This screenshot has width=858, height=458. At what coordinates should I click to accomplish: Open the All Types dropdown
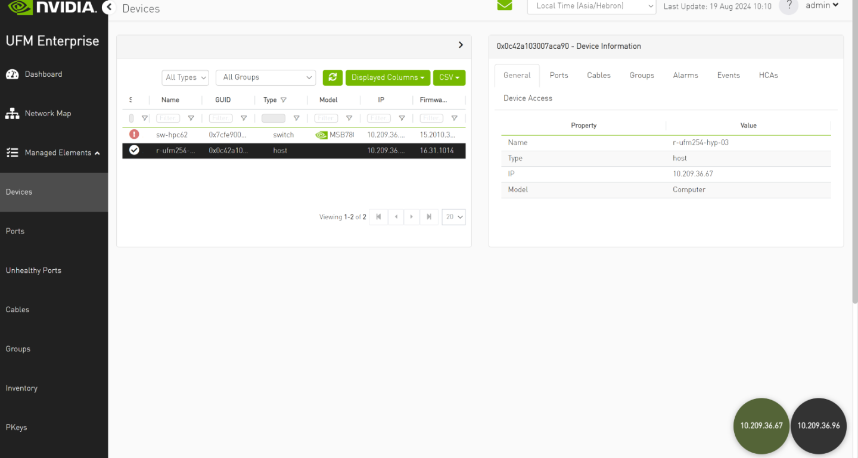pyautogui.click(x=185, y=77)
